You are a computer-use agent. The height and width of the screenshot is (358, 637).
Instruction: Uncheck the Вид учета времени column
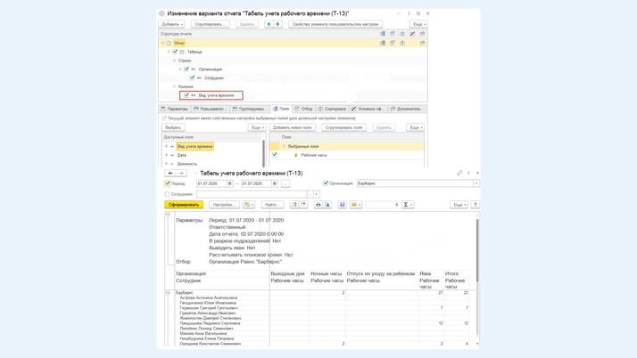click(x=186, y=95)
